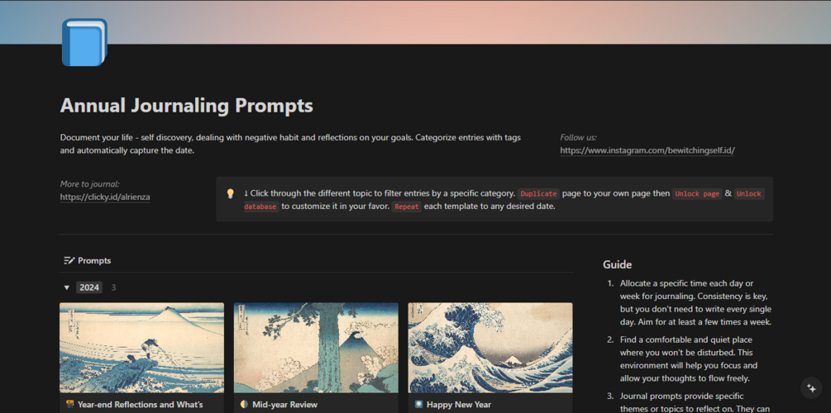Select the Prompts database view tab

pyautogui.click(x=88, y=260)
